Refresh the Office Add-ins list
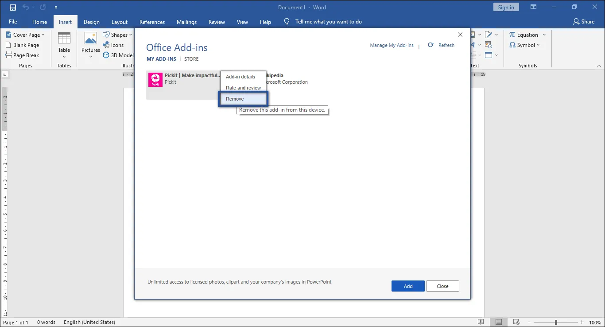 441,45
